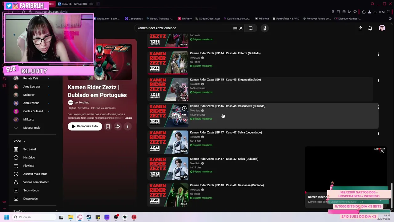Show more bookmarks with double chevron
The image size is (394, 222).
[x=390, y=18]
